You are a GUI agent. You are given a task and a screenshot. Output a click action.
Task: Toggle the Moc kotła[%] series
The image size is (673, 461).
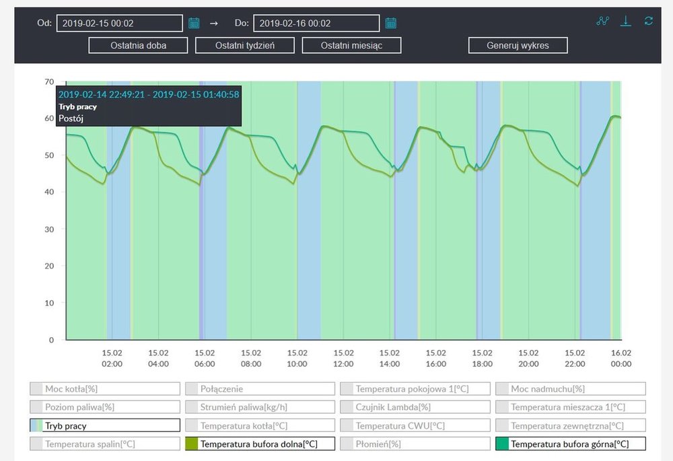105,389
